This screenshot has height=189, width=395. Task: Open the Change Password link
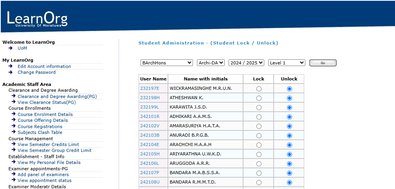(36, 72)
